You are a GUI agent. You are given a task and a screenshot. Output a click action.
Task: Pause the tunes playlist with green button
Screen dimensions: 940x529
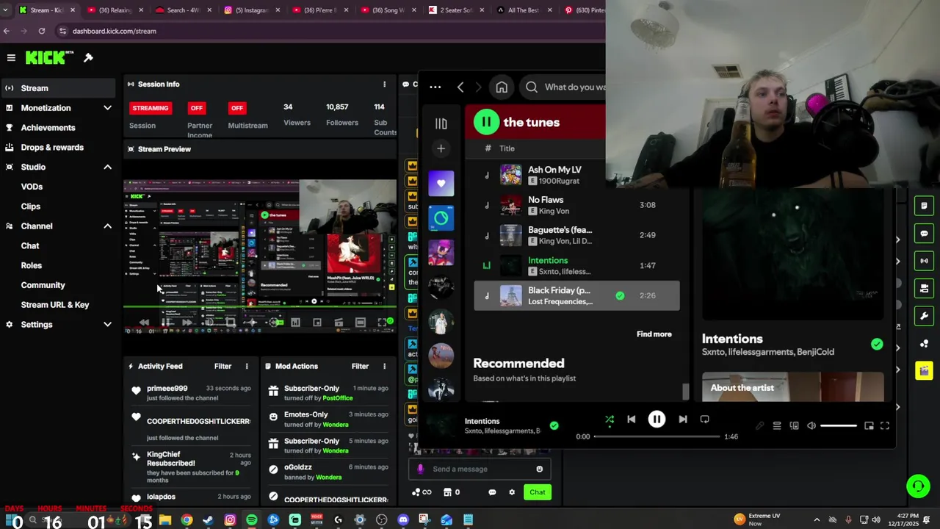[x=486, y=122]
